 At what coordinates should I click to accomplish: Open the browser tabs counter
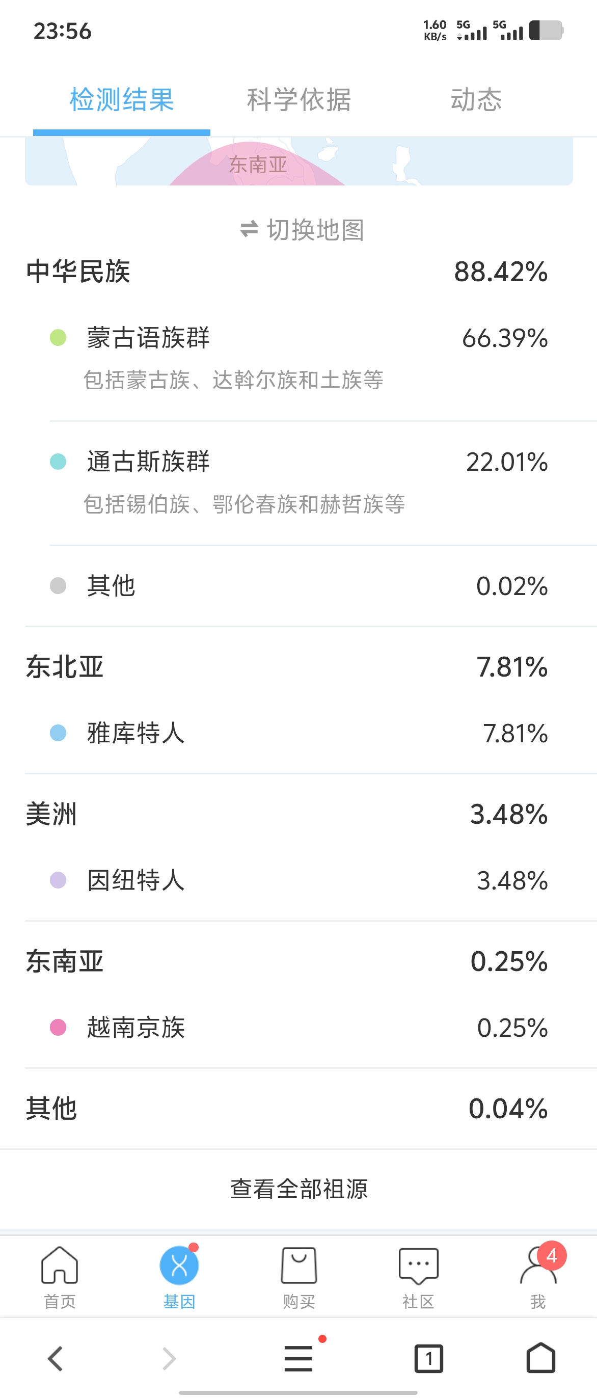coord(428,1358)
